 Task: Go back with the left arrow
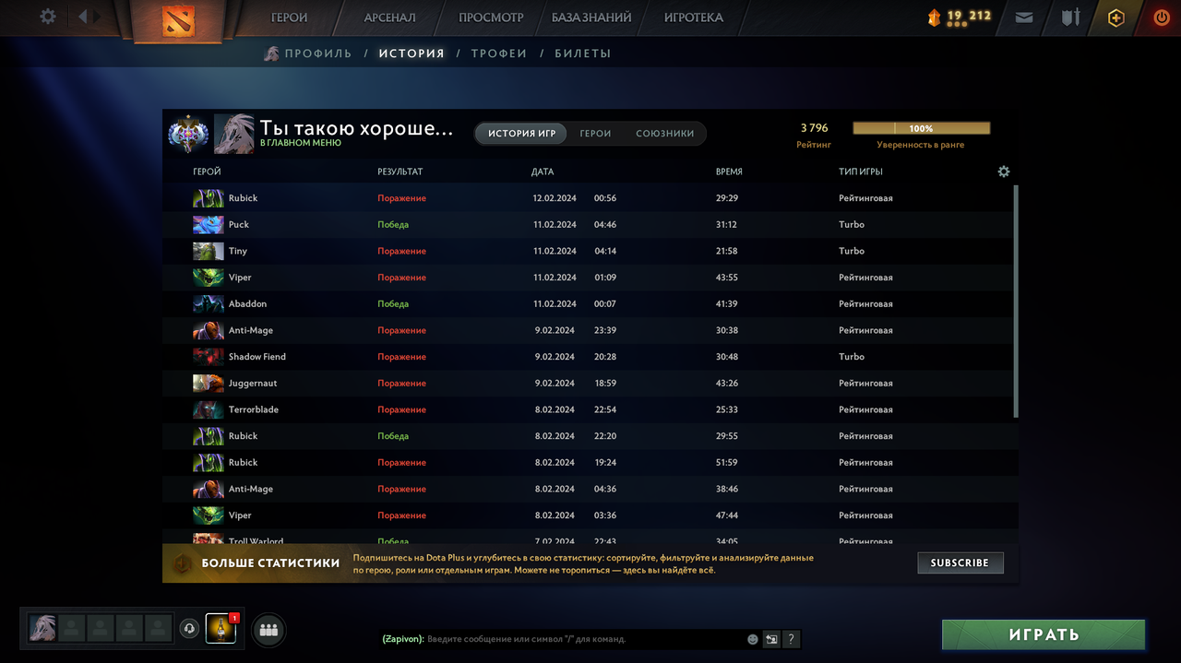click(x=83, y=17)
